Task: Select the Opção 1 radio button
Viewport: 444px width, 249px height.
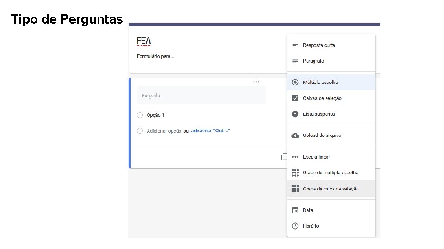Action: pos(140,115)
